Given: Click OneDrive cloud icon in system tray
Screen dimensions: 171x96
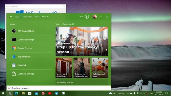Looking at the screenshot, I should click(x=131, y=93).
